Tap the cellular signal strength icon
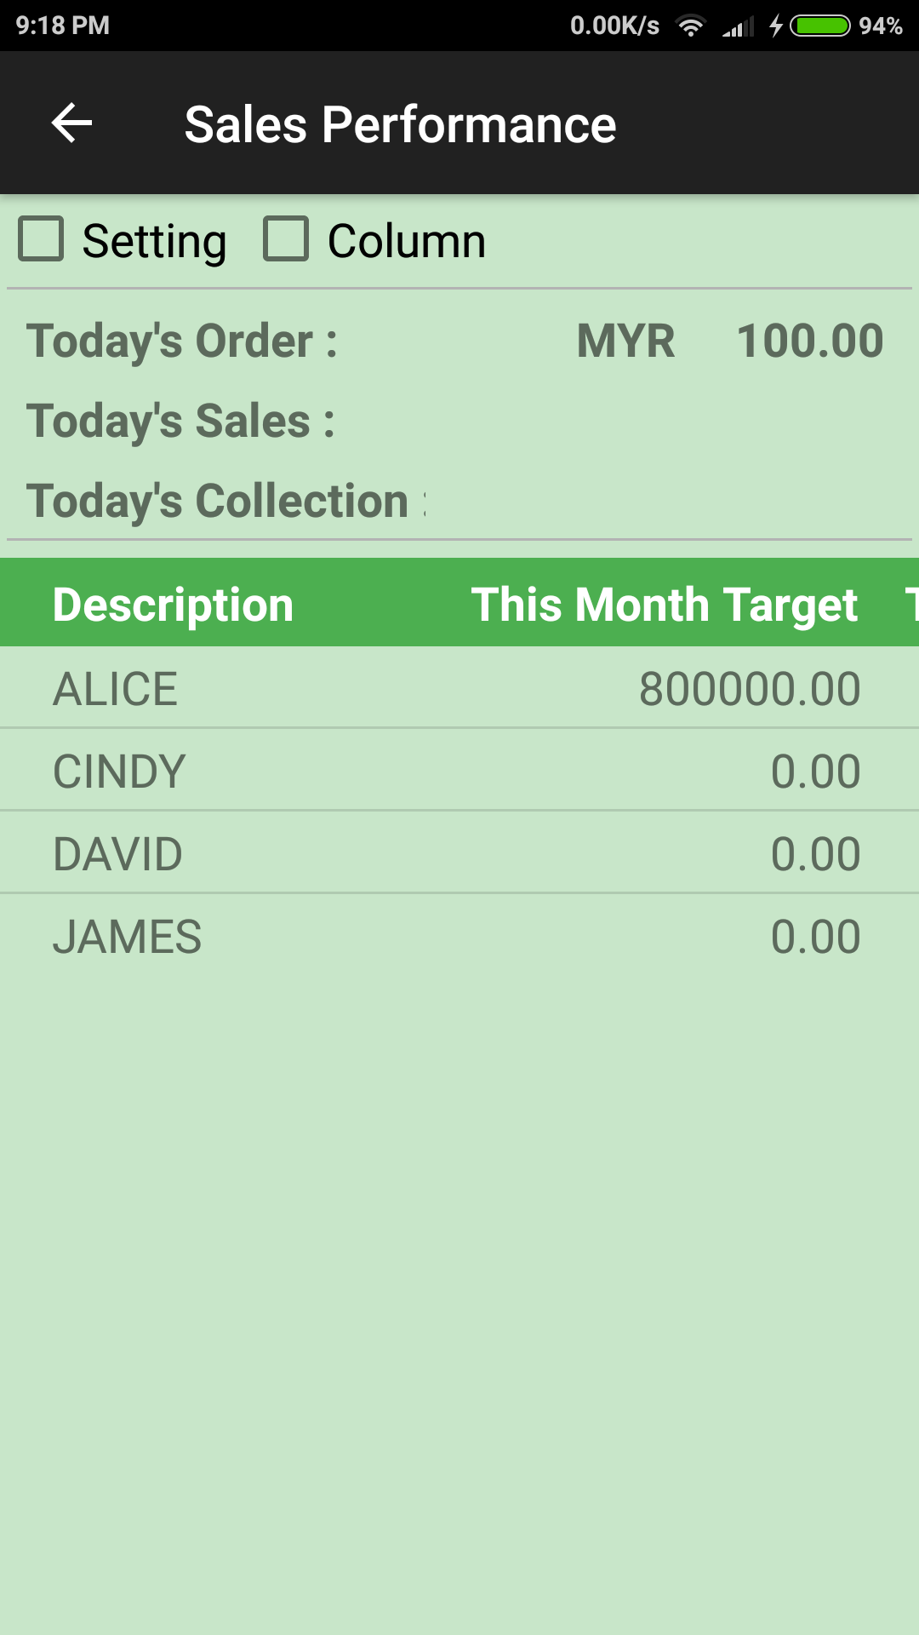 click(x=738, y=27)
